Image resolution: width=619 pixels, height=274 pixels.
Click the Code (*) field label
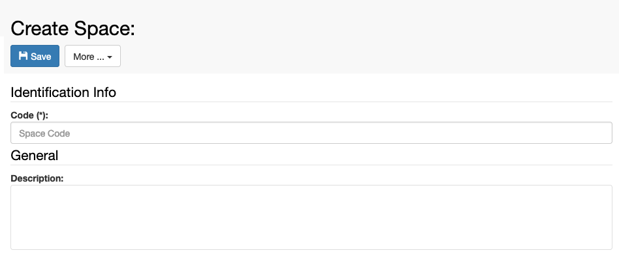pyautogui.click(x=29, y=115)
